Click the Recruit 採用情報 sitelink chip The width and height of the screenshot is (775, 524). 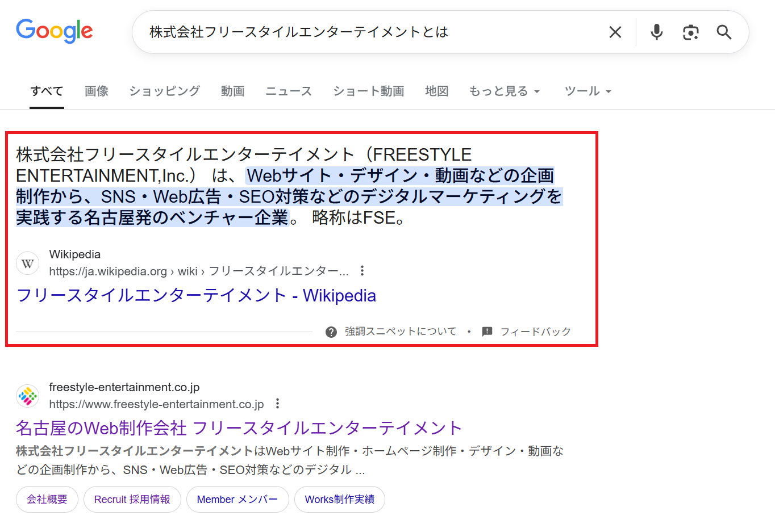[x=132, y=500]
